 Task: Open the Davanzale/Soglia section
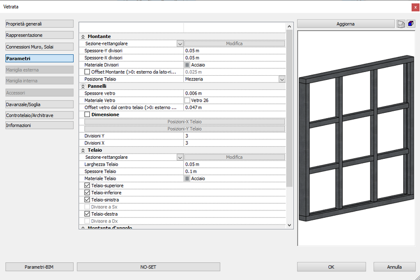(x=39, y=104)
